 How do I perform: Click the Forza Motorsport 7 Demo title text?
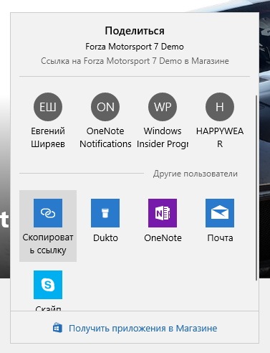coord(135,47)
